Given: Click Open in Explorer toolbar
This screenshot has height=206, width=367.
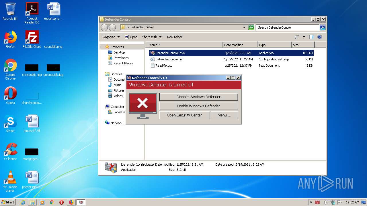Looking at the screenshot, I should [131, 37].
